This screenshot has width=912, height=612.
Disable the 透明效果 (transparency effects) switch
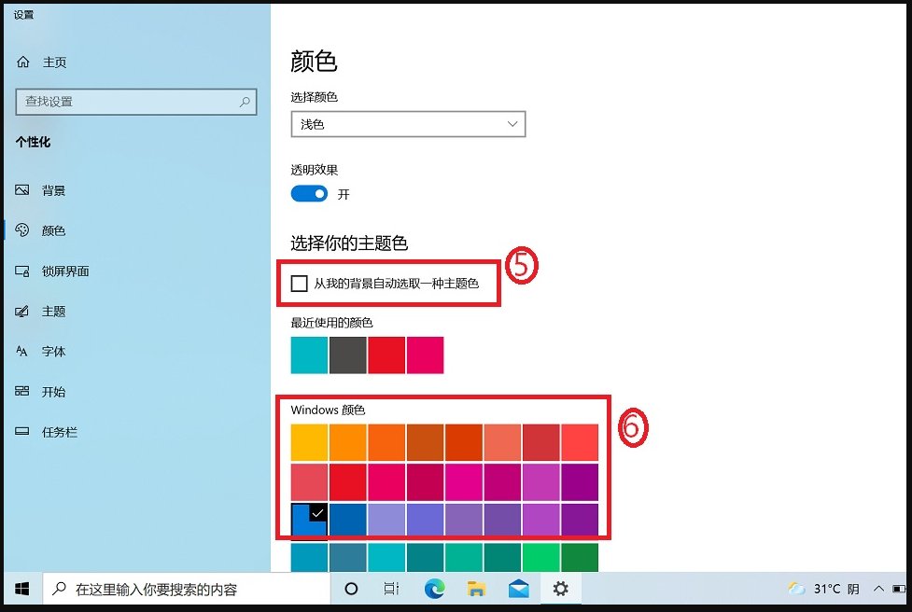pos(309,193)
